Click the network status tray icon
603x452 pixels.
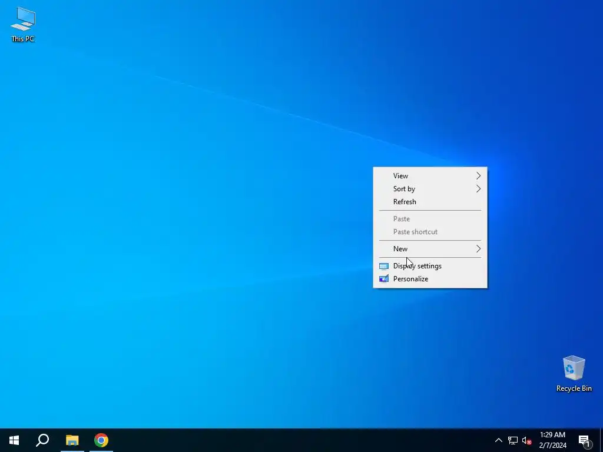coord(513,440)
